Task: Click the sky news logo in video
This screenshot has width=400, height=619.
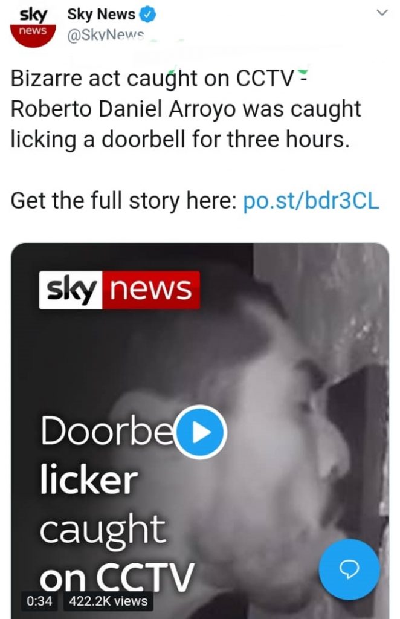Action: 120,290
